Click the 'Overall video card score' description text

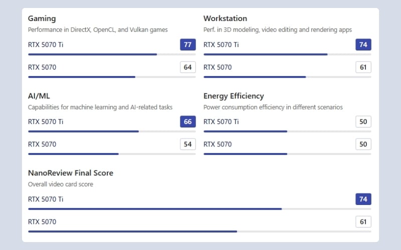61,184
